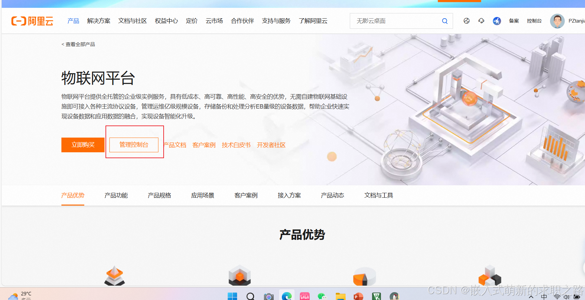This screenshot has height=300, width=585.
Task: Open taskbar Search magnifier
Action: pos(251,296)
